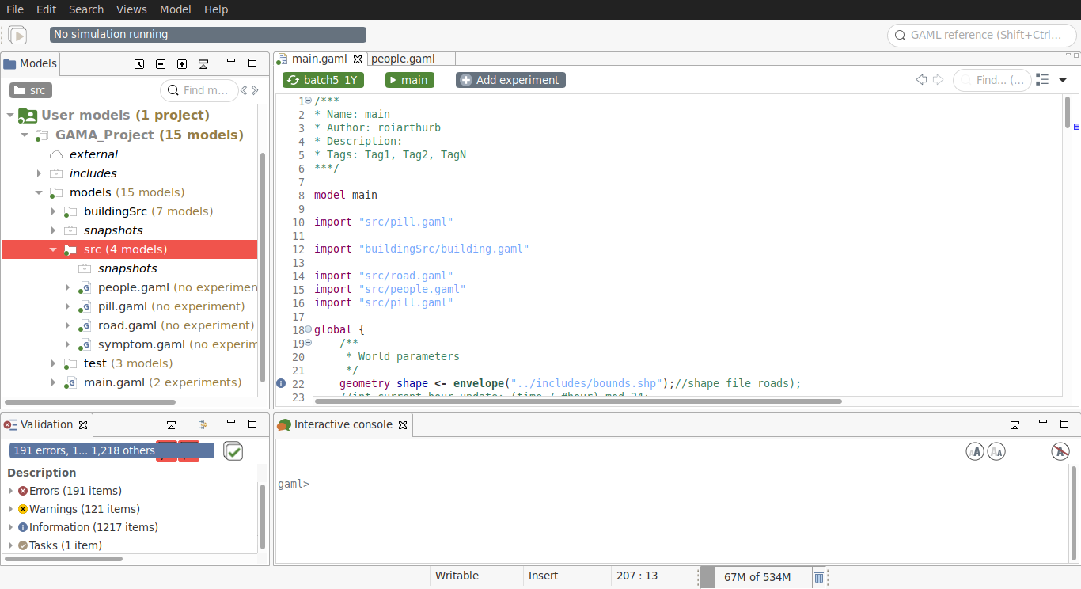Increase console font size

[975, 451]
